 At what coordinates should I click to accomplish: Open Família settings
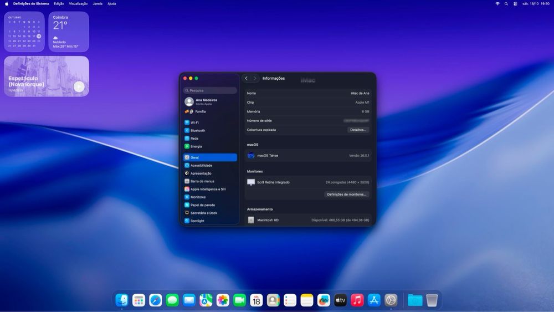point(210,111)
